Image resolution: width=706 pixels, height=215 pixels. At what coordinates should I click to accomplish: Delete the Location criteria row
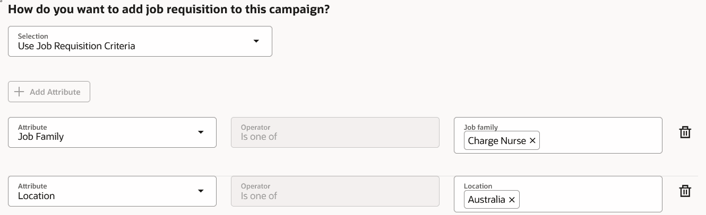click(x=685, y=191)
